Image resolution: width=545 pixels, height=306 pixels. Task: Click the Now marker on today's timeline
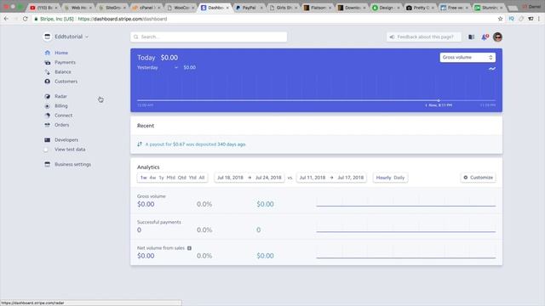(x=439, y=100)
